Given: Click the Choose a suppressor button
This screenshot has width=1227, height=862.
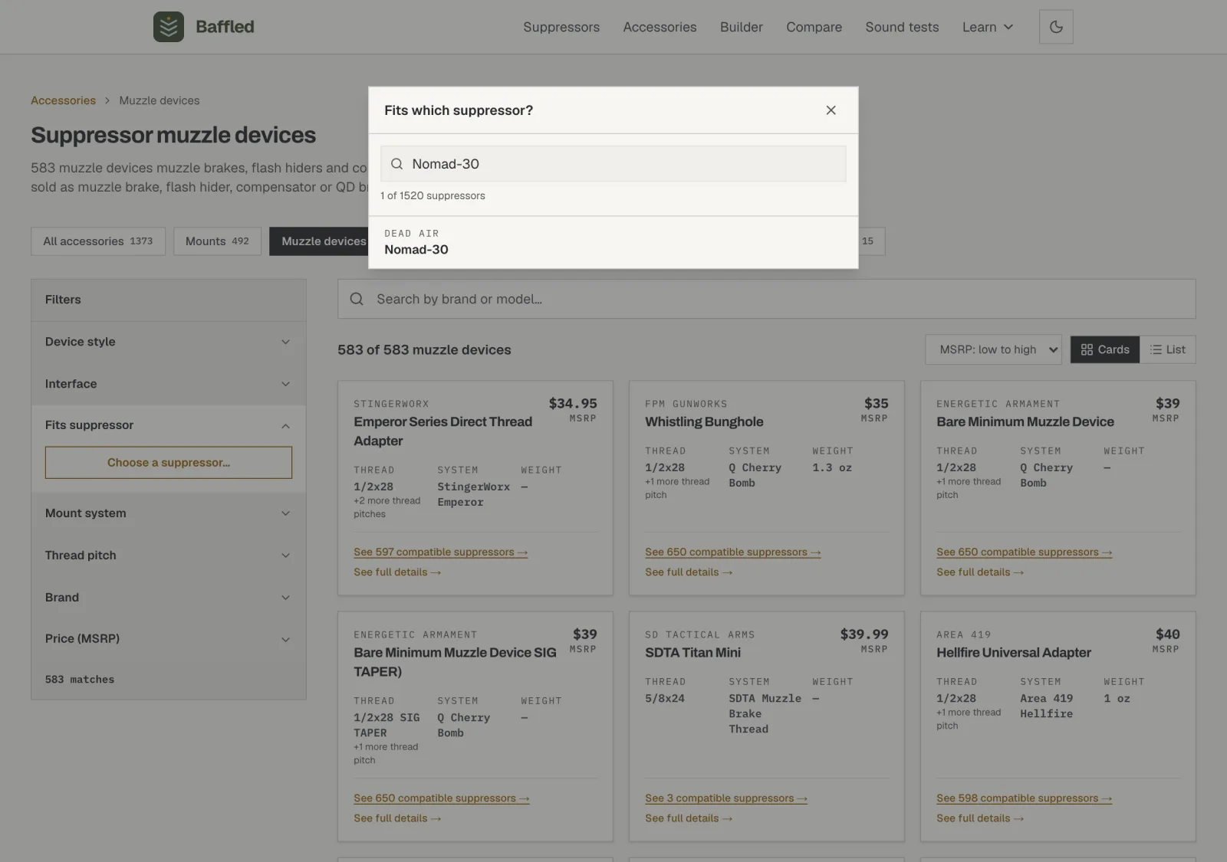Looking at the screenshot, I should [x=169, y=463].
